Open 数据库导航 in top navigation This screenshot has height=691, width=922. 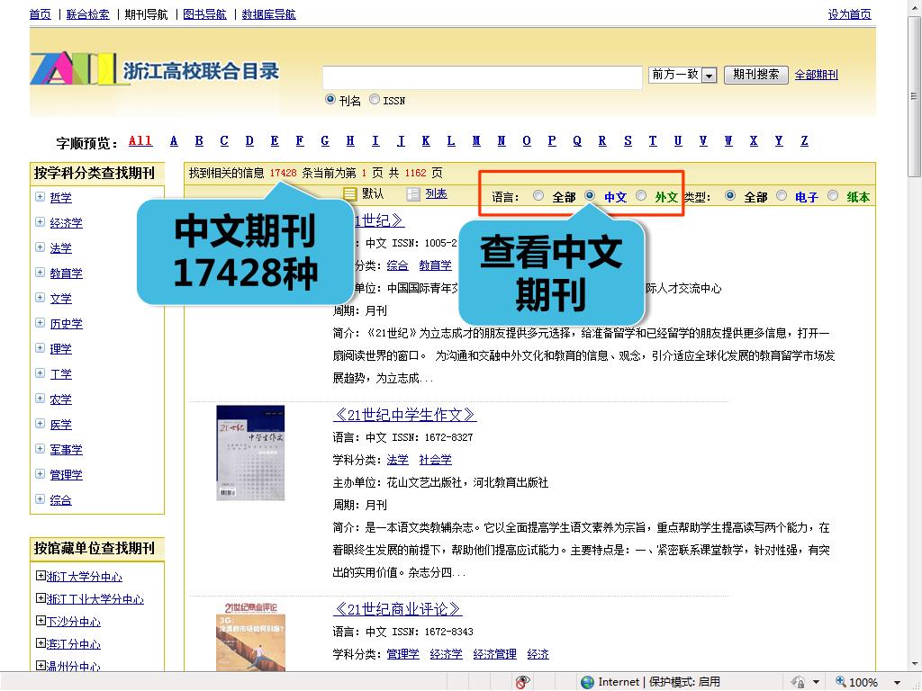tap(268, 14)
